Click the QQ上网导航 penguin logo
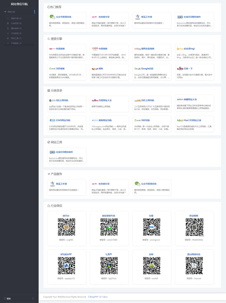226x303 pixels. [x=52, y=100]
